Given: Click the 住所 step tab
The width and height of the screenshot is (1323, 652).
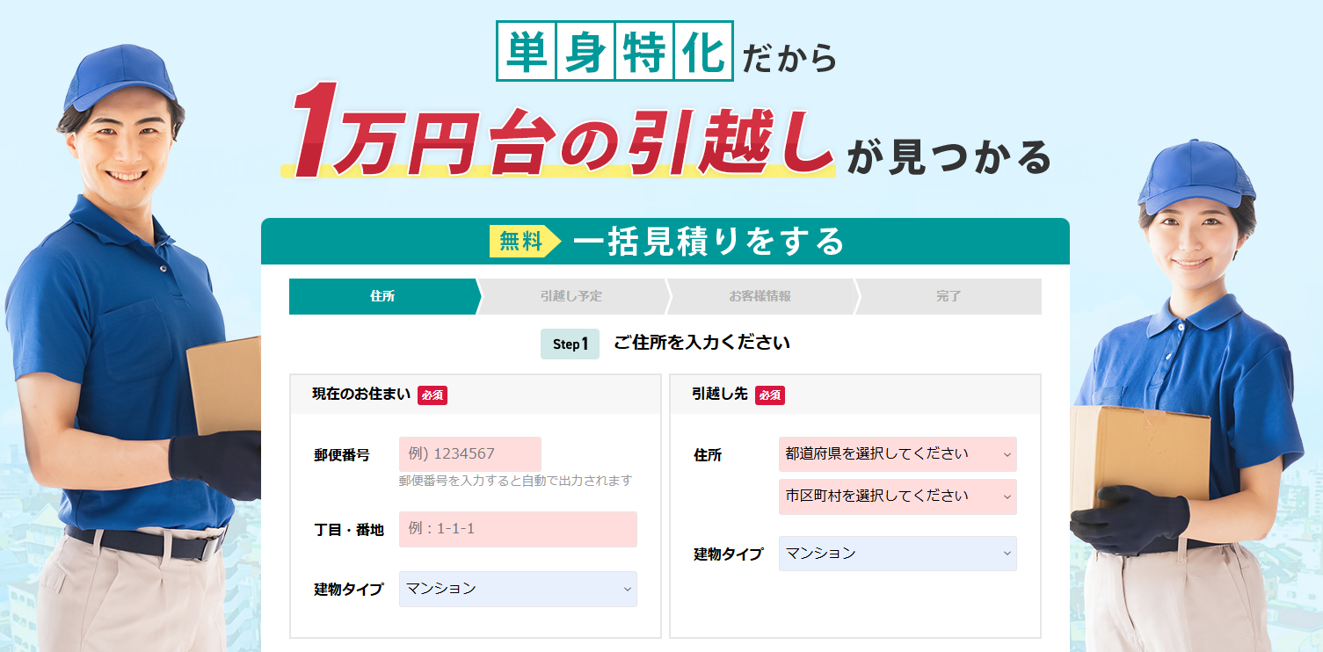Looking at the screenshot, I should (383, 296).
